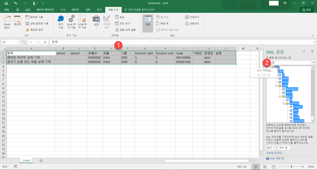
Task: Switch to the 검토 tab
Action: click(88, 10)
